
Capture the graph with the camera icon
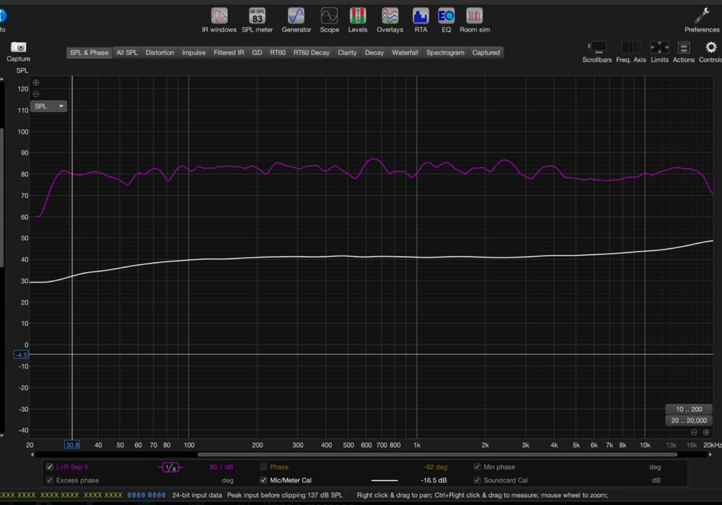[18, 51]
